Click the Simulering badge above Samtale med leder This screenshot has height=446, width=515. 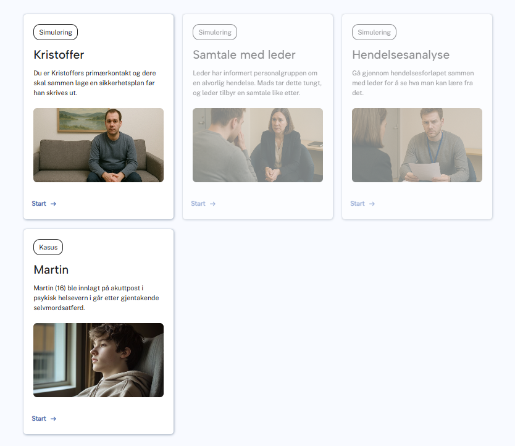click(x=215, y=32)
